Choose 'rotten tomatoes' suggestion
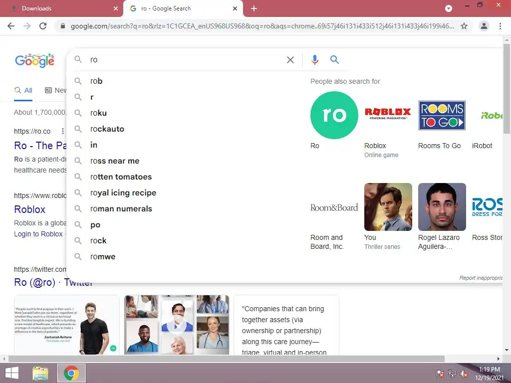The width and height of the screenshot is (511, 383). 186,177
